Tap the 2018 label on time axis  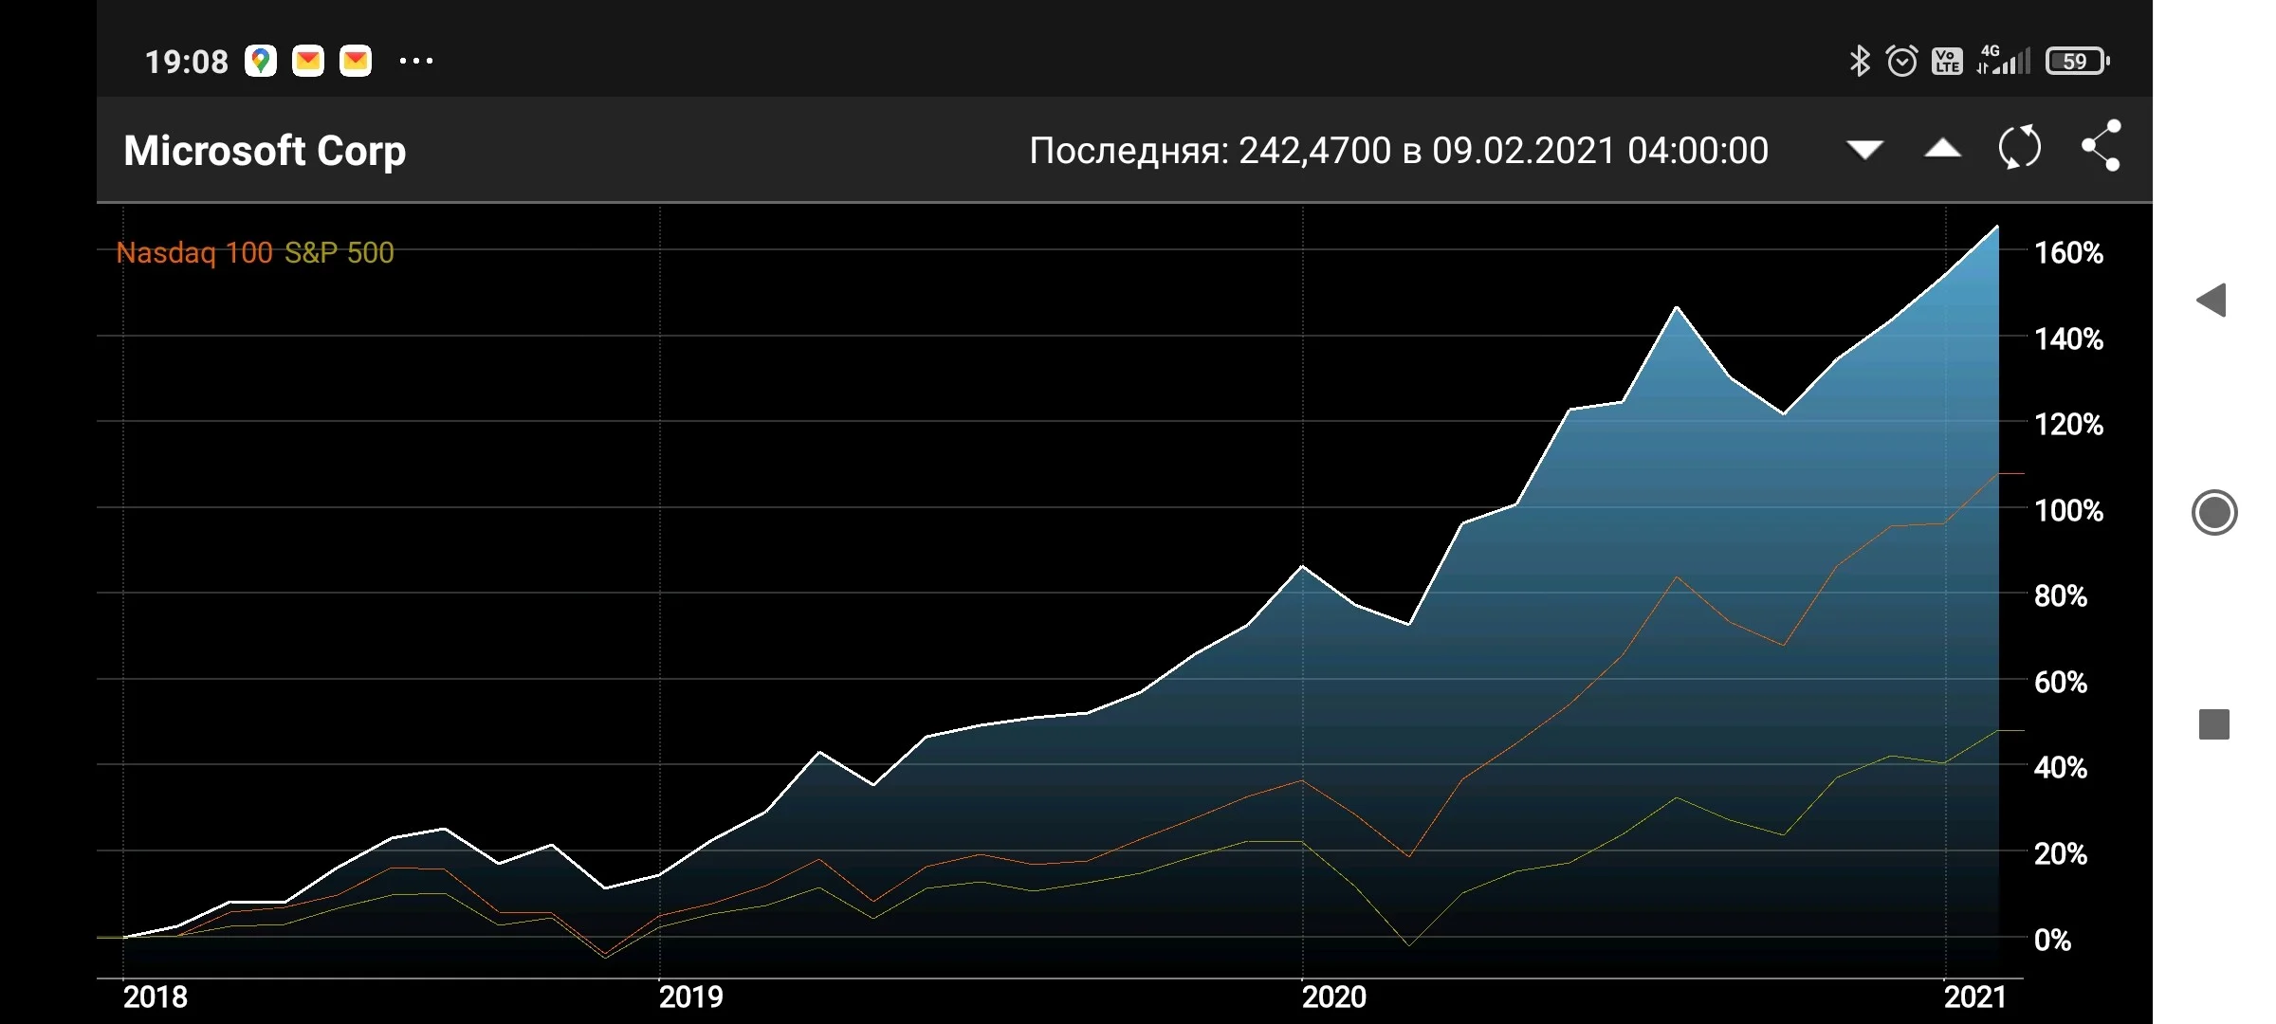pyautogui.click(x=156, y=997)
